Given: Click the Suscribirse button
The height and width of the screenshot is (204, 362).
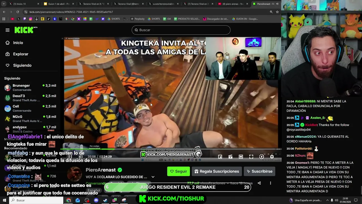Looking at the screenshot, I should coord(259,171).
